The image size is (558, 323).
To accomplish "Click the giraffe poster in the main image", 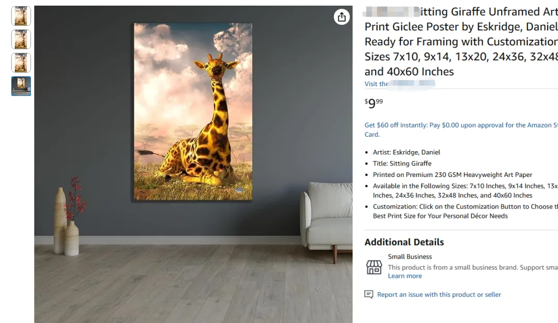I will click(x=193, y=111).
